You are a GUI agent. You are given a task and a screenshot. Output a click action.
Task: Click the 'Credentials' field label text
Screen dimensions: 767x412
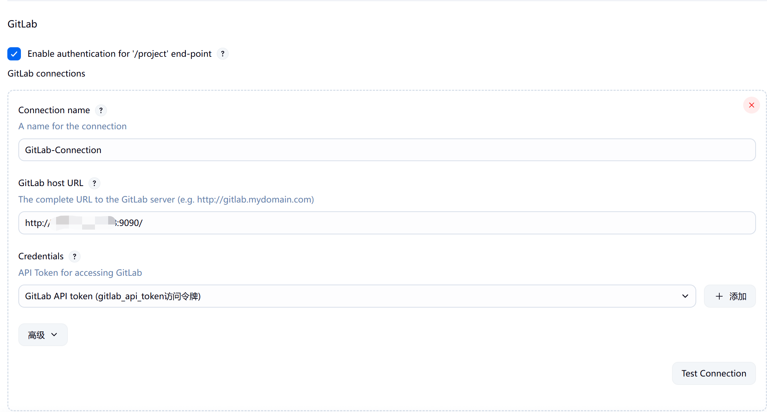tap(41, 256)
